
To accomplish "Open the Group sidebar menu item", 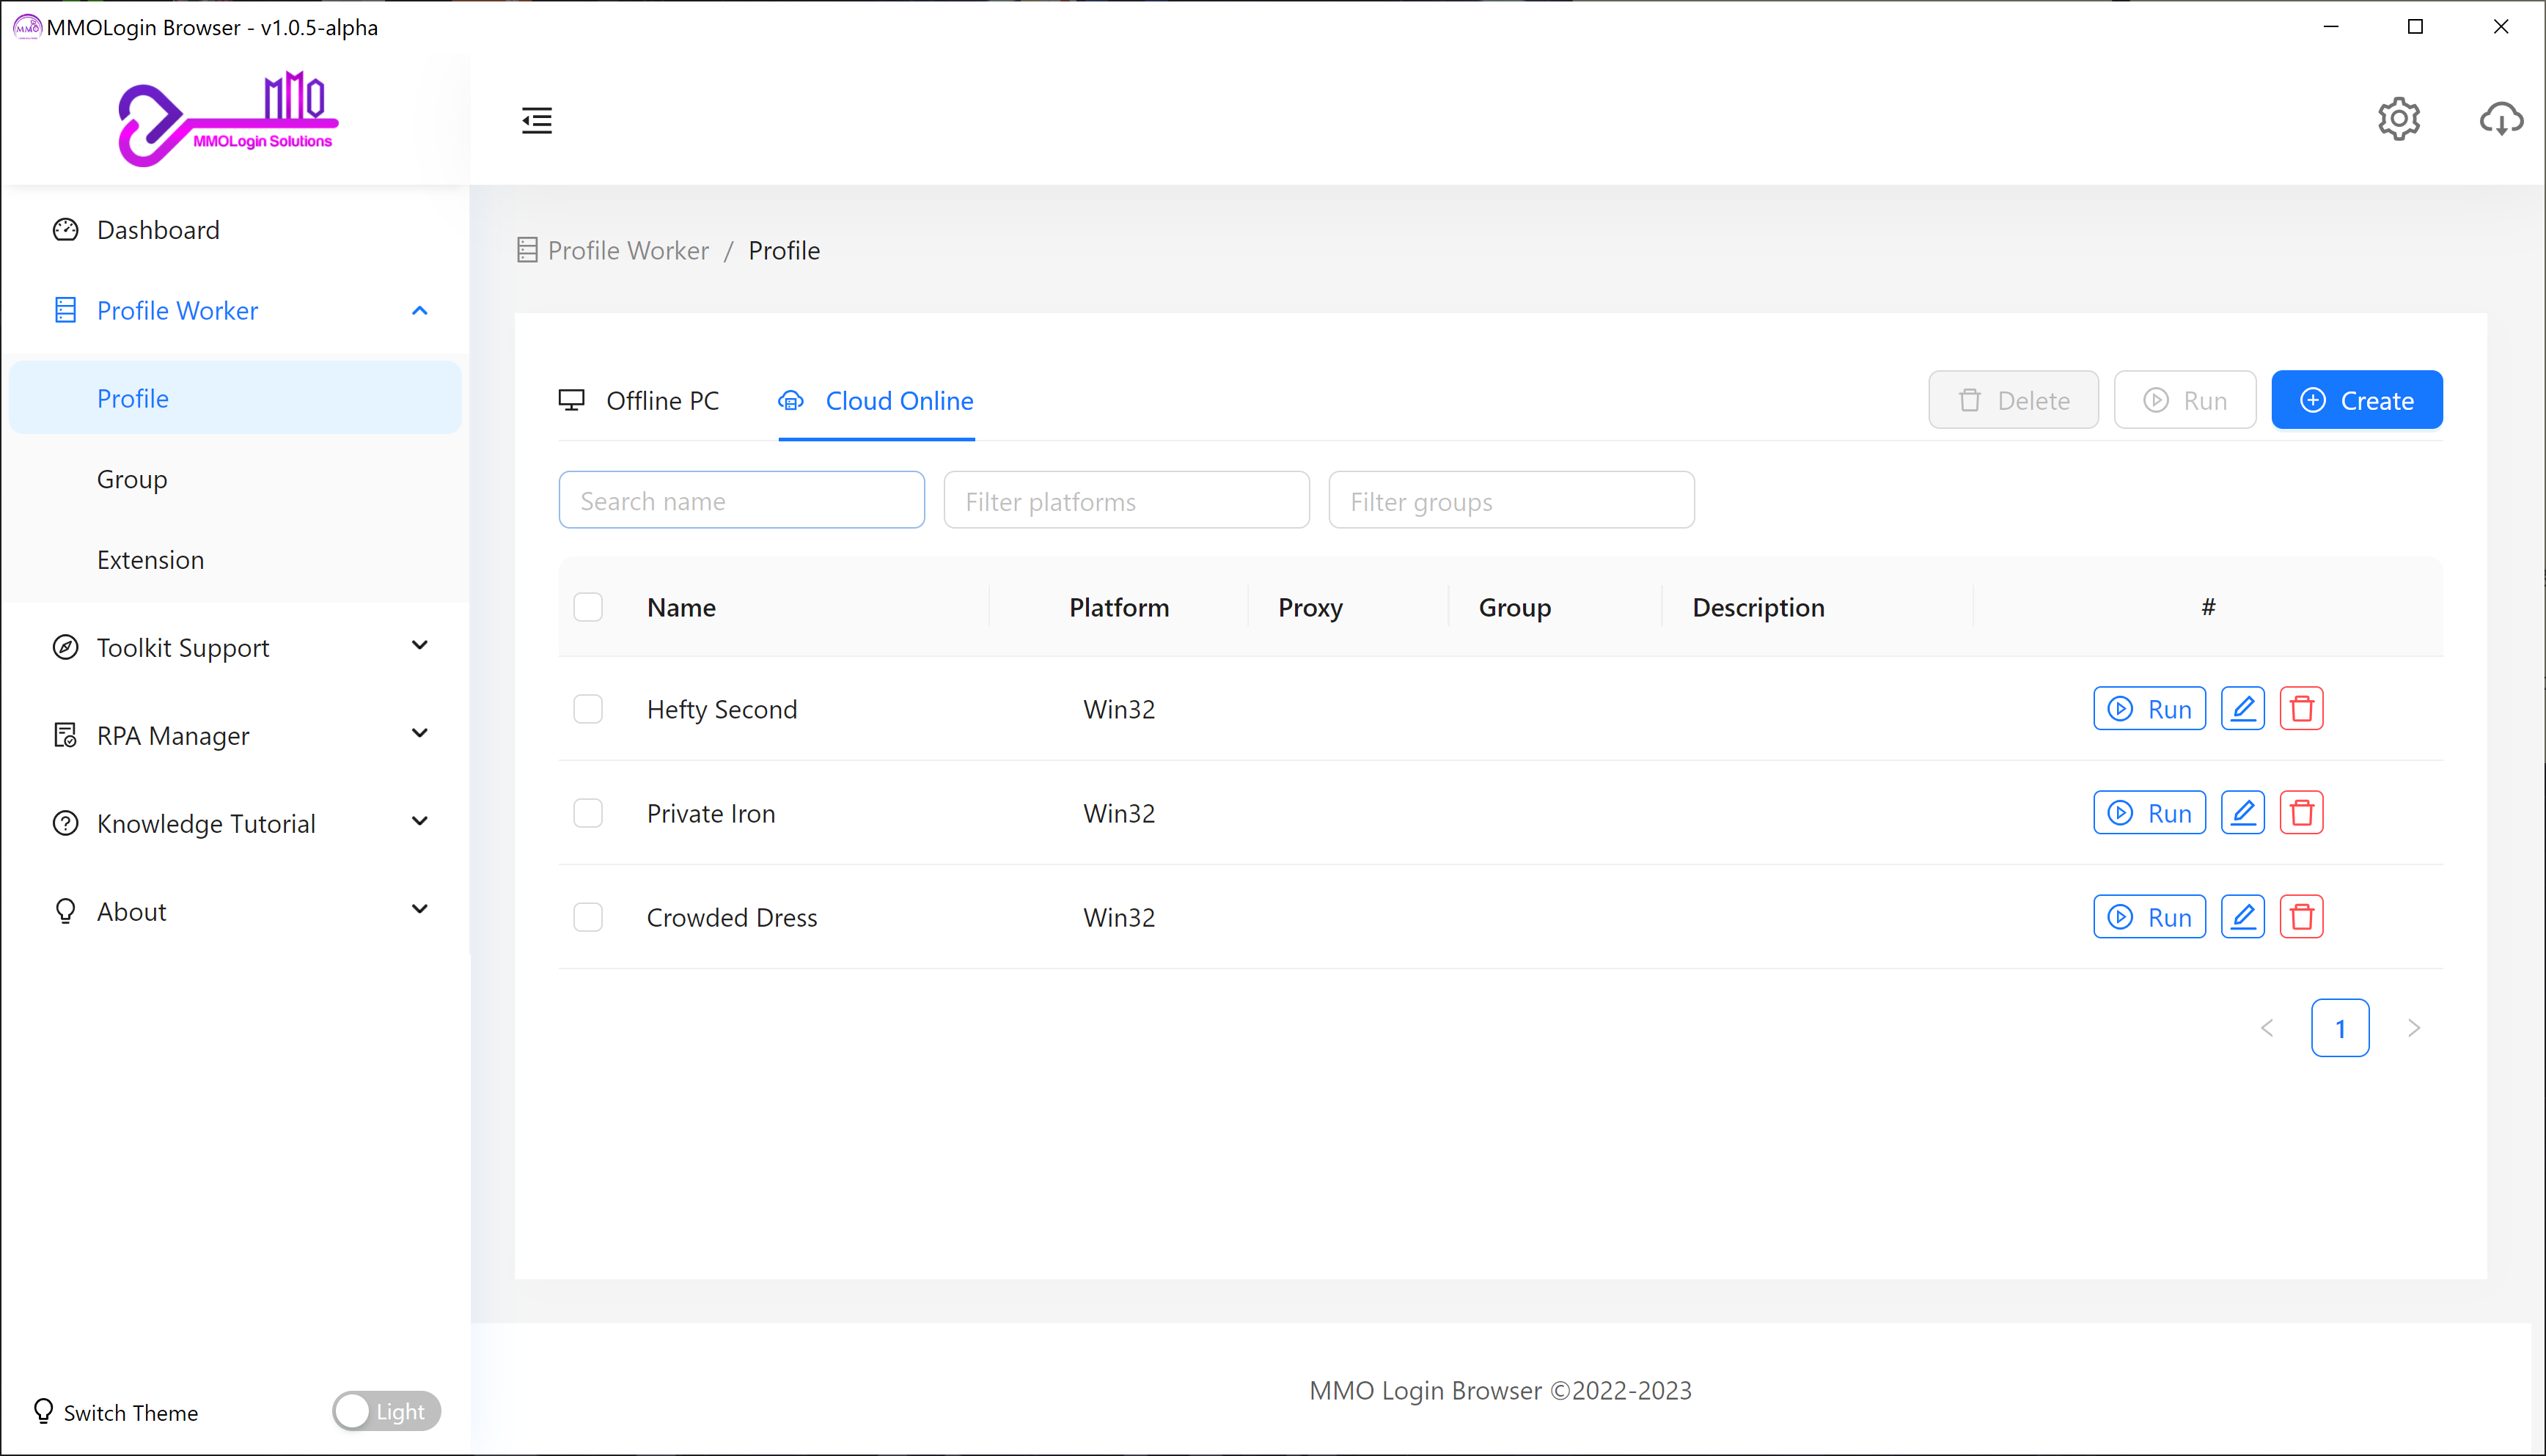I will [x=132, y=479].
